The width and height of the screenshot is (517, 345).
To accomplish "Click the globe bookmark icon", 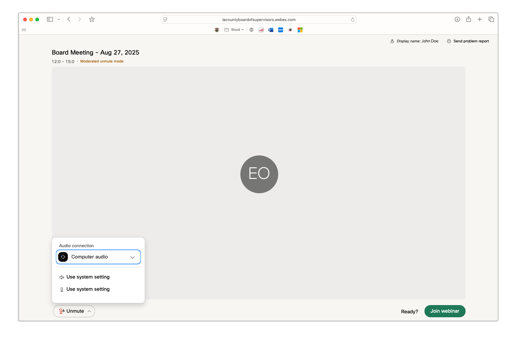I will click(251, 30).
